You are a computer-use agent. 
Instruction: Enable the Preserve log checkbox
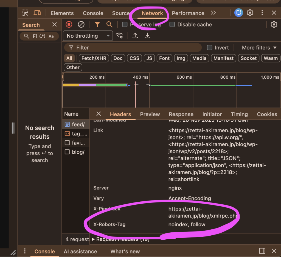125,25
